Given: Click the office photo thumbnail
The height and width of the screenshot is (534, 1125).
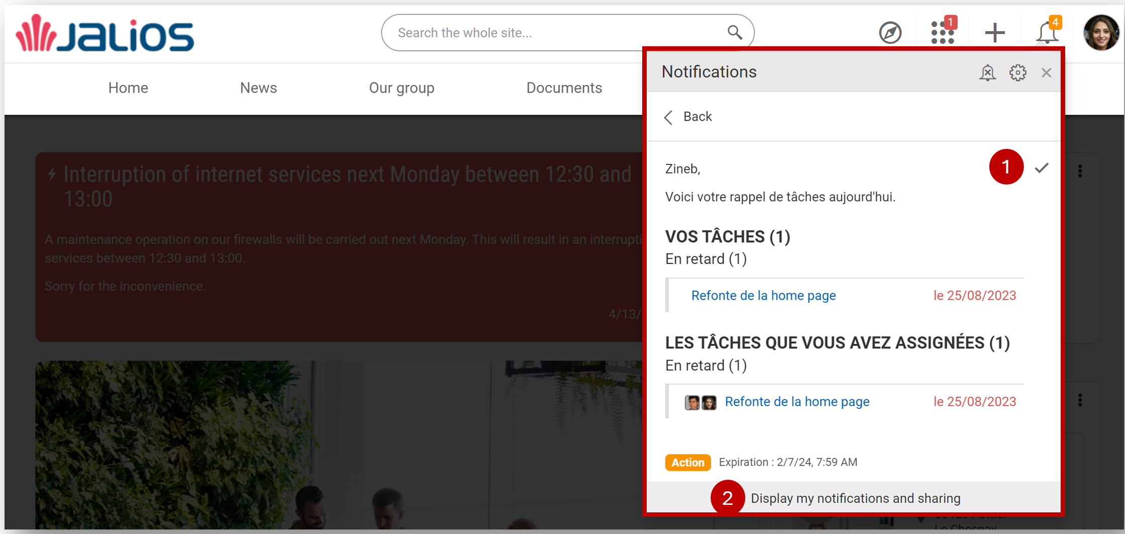Looking at the screenshot, I should click(338, 445).
